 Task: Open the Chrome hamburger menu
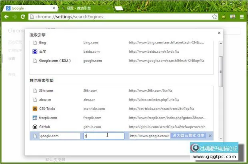242,17
